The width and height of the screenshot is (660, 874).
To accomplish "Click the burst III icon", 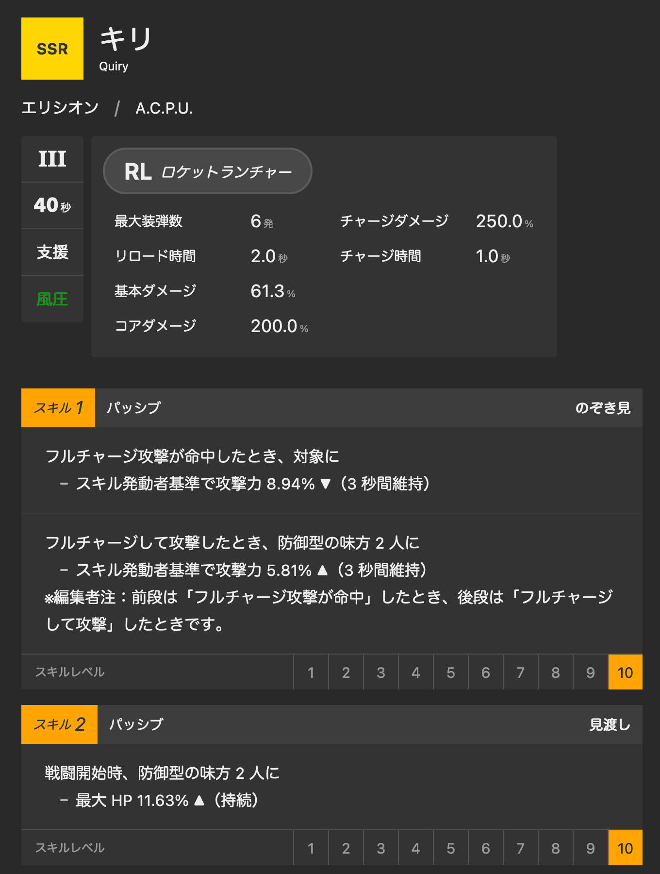I will coord(52,159).
